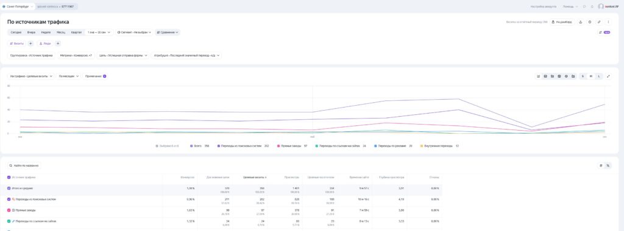Click the Найти по названию search field
The height and width of the screenshot is (231, 624).
point(24,165)
